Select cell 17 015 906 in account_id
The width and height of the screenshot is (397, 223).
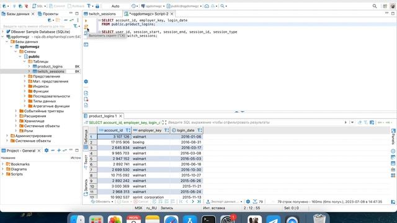click(x=114, y=142)
